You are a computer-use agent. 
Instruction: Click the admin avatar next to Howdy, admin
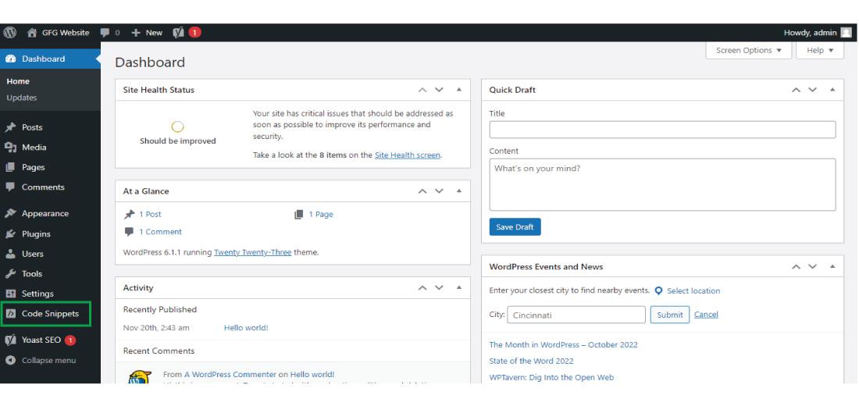click(847, 32)
